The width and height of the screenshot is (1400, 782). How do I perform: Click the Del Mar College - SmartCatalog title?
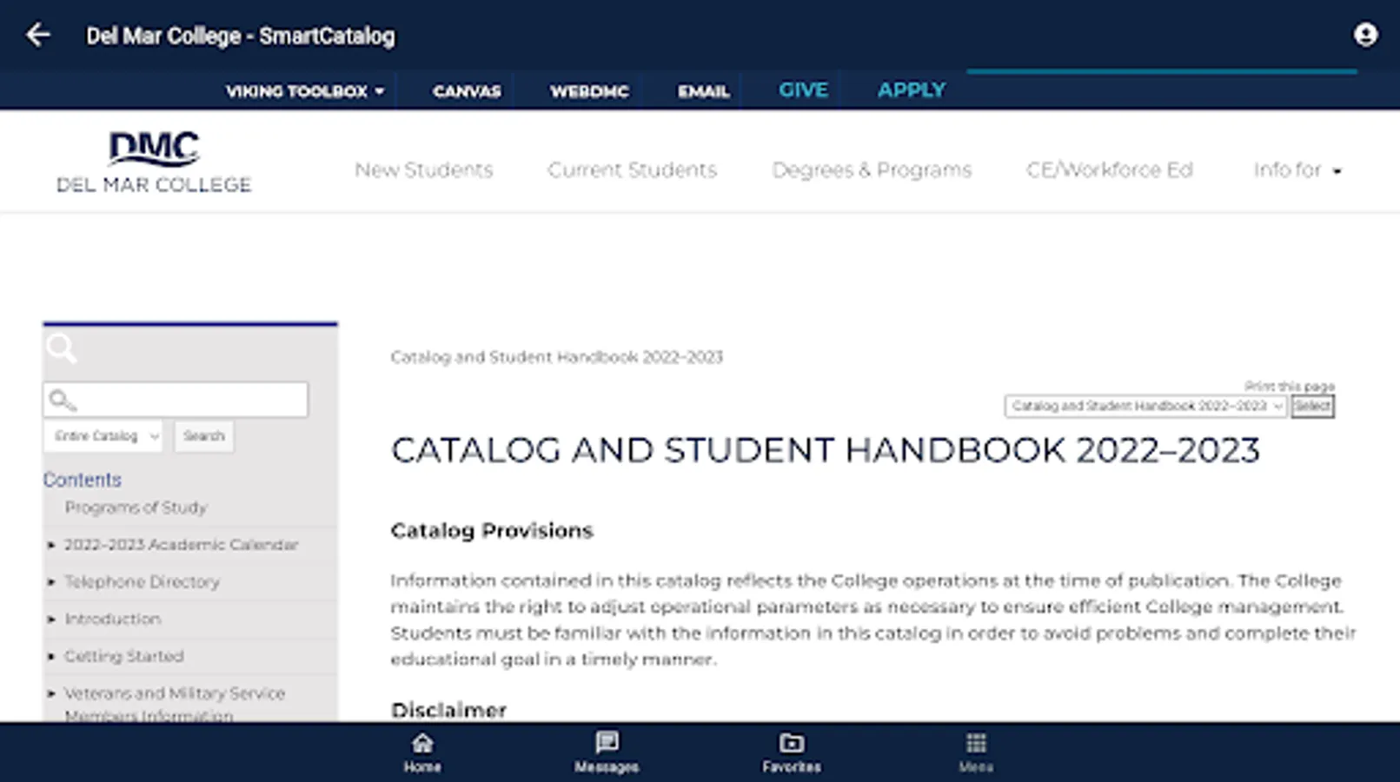241,36
